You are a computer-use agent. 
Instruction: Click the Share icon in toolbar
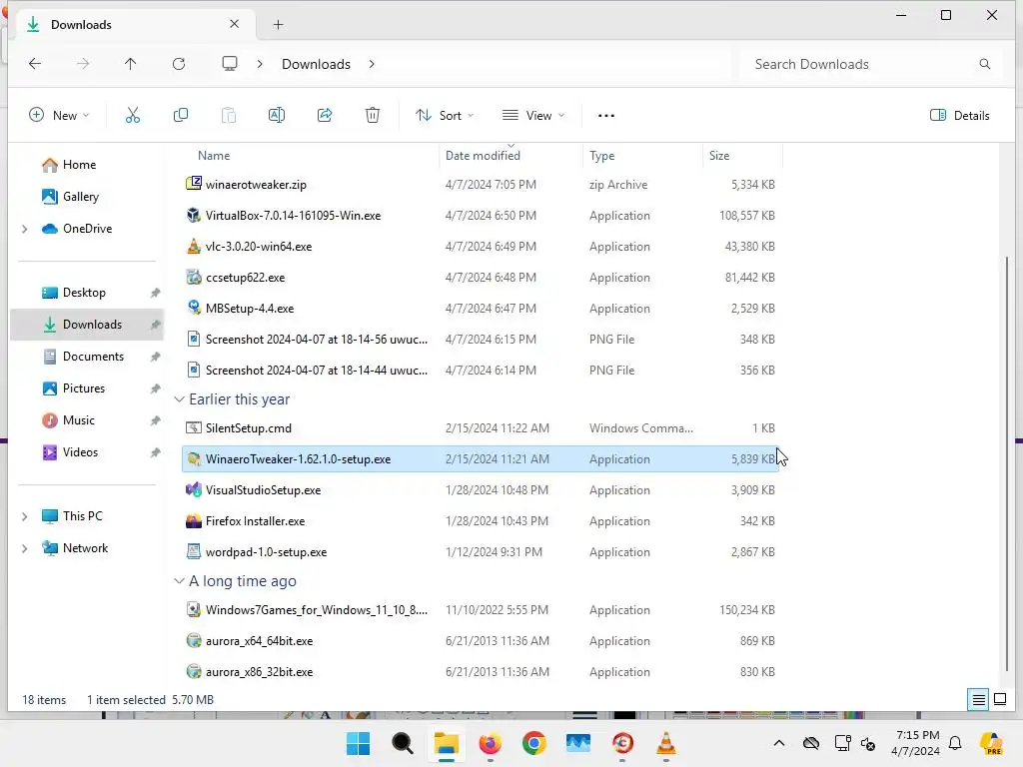[x=325, y=116]
